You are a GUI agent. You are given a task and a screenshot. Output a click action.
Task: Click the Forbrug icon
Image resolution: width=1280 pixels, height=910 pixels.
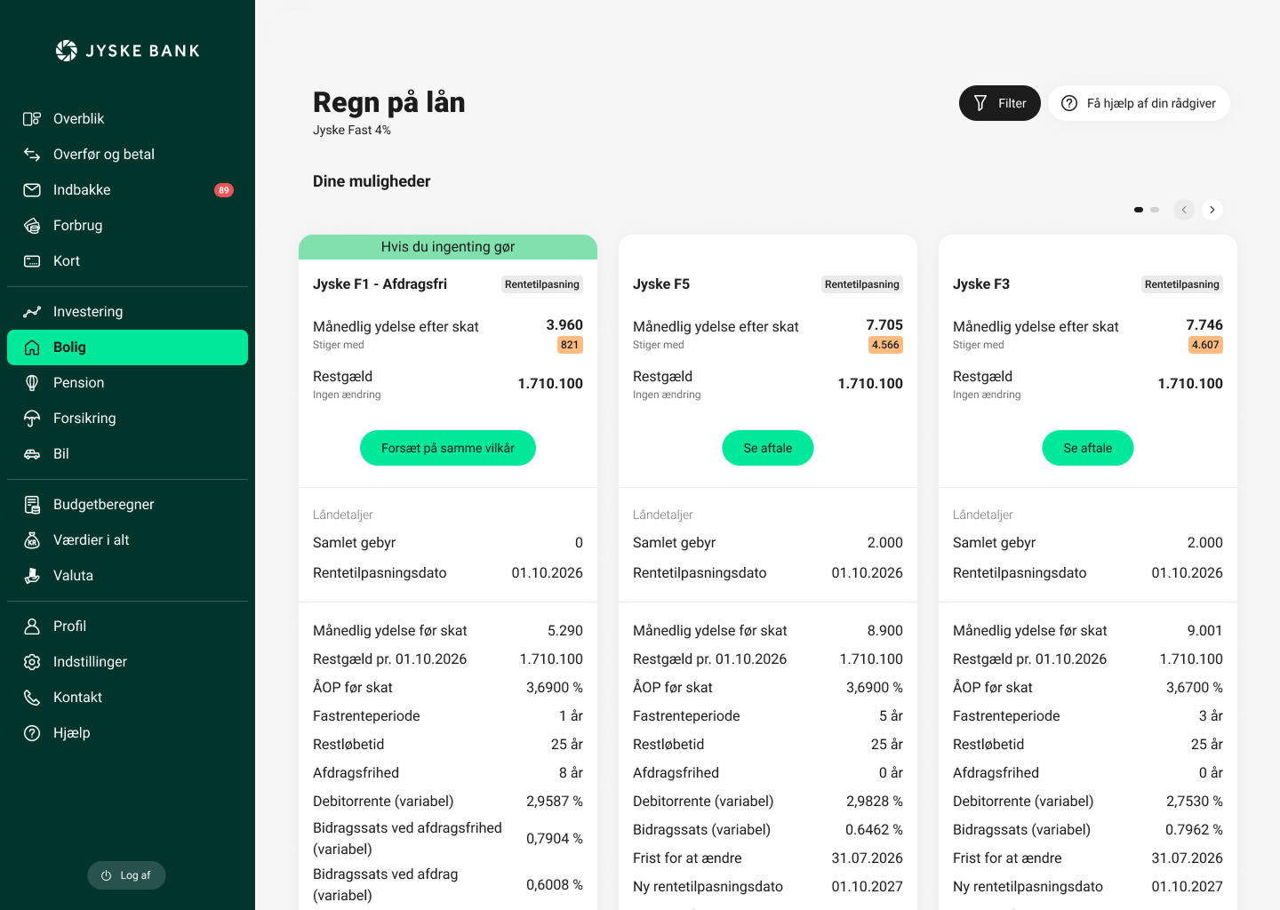coord(32,226)
